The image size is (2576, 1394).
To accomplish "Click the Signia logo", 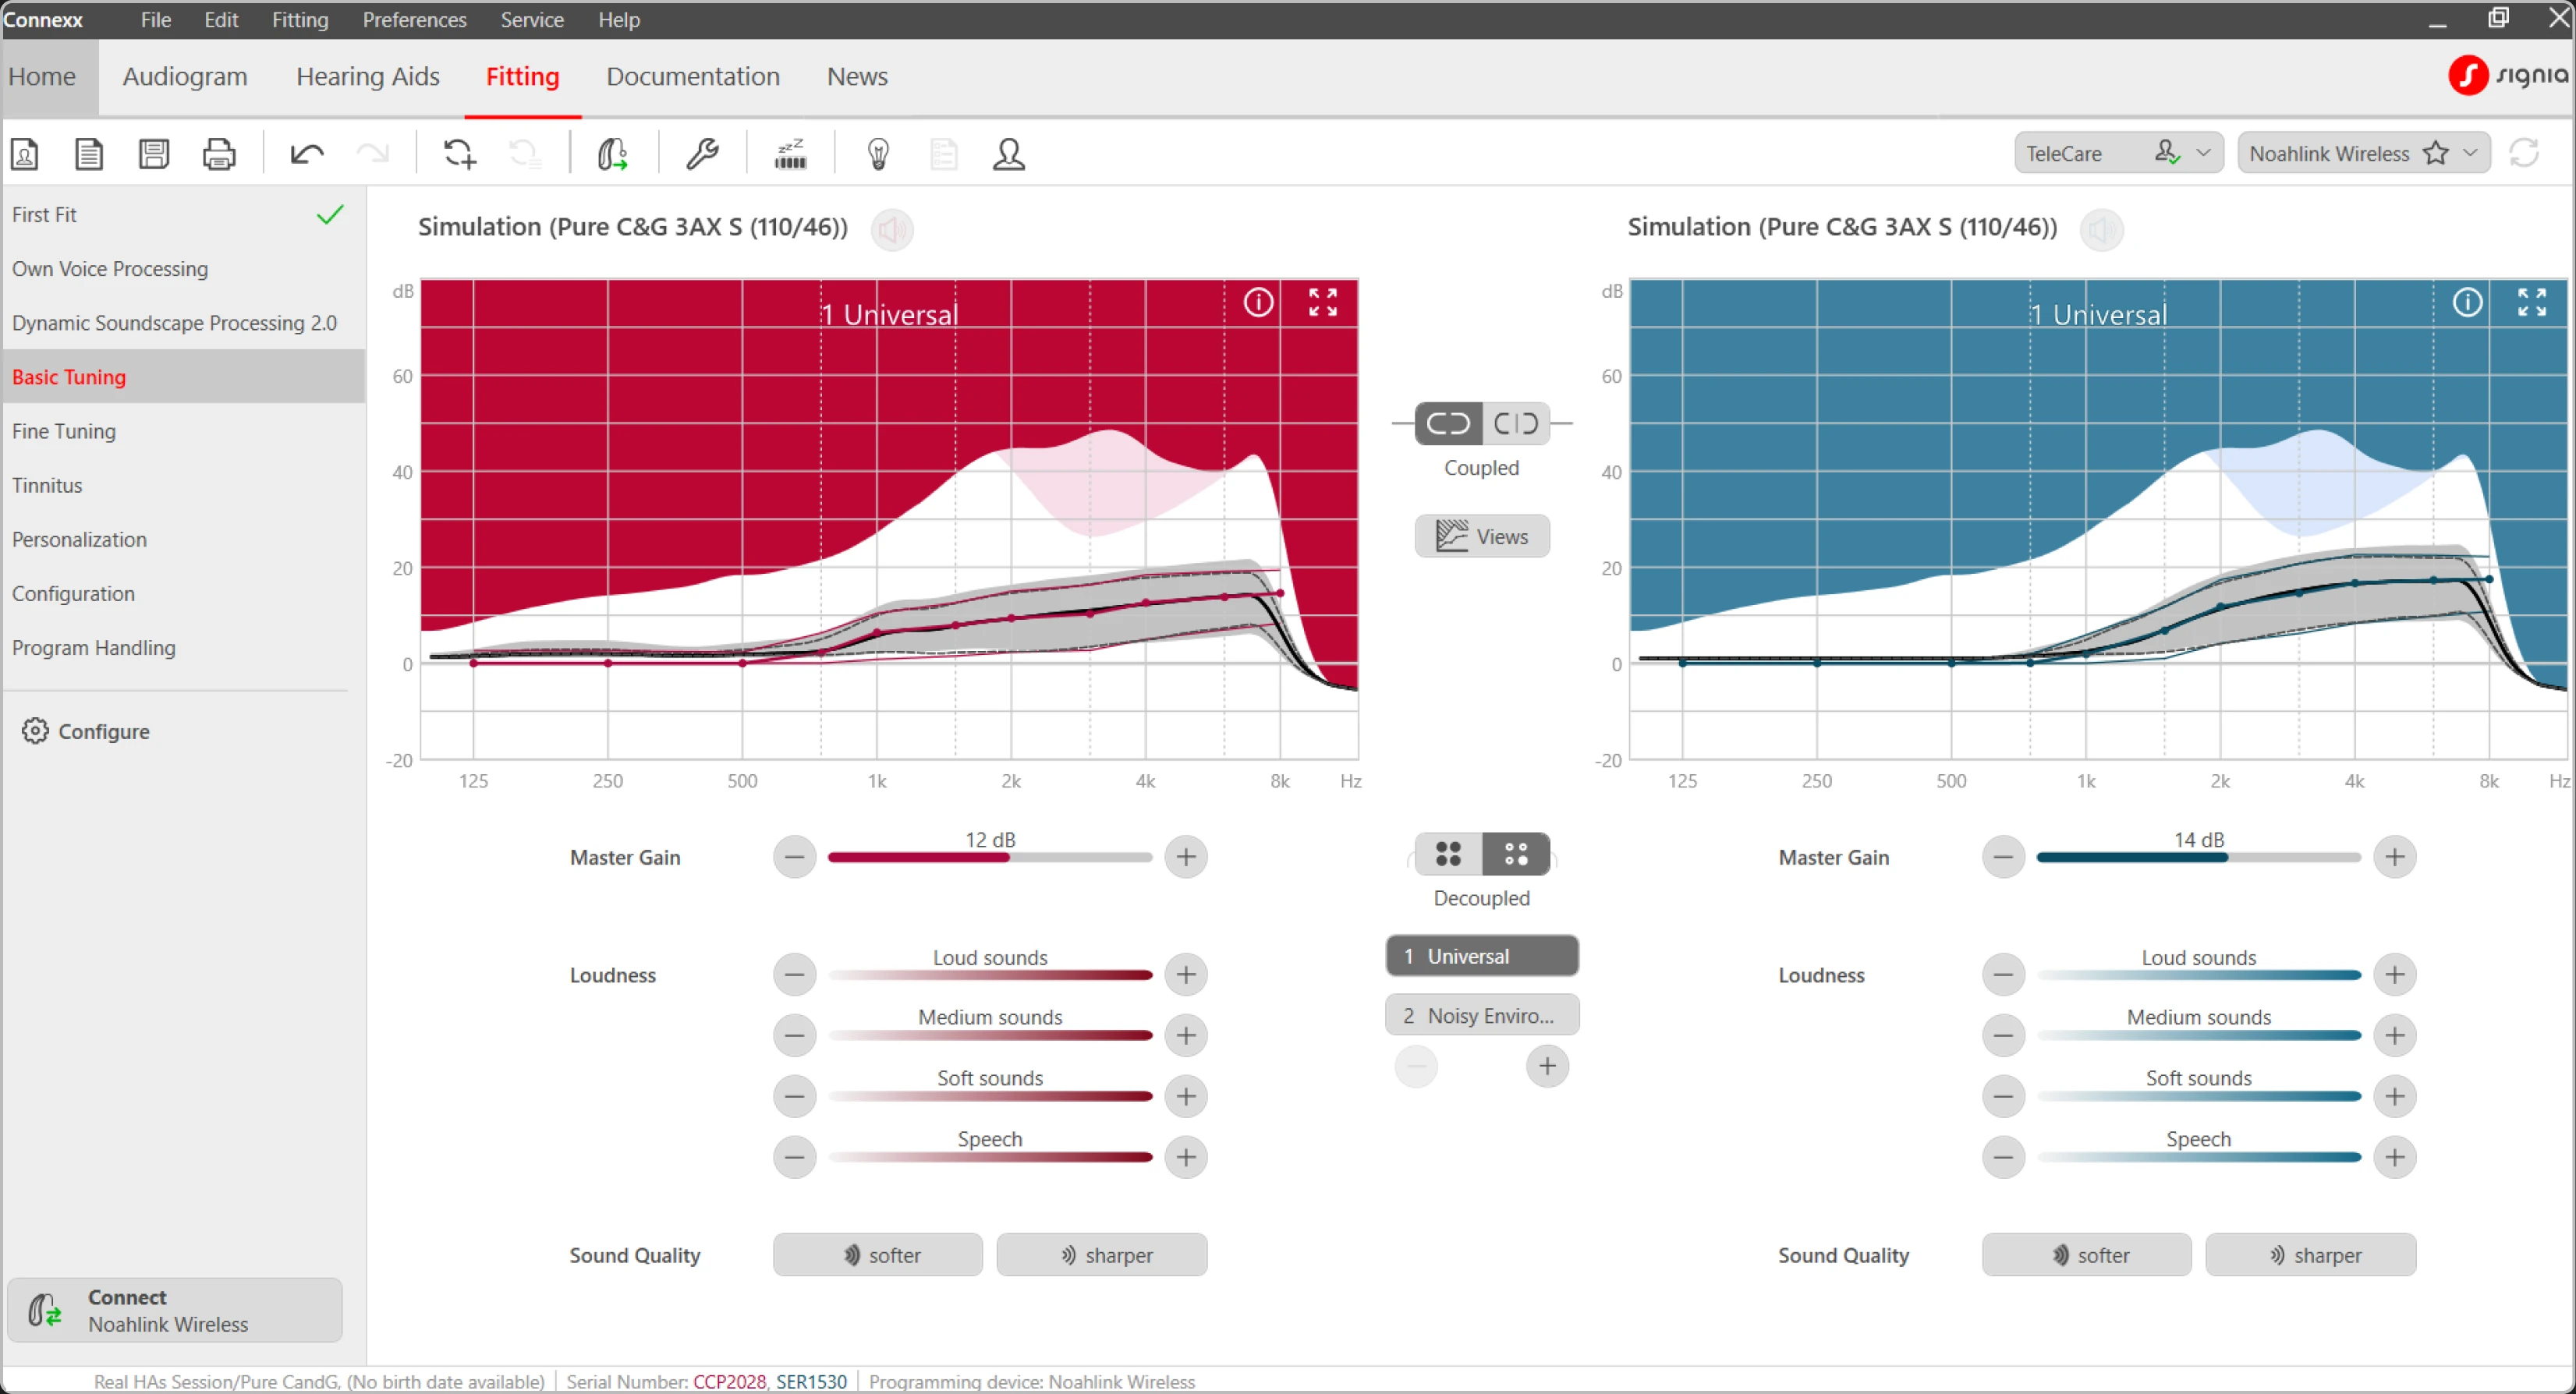I will click(2508, 75).
